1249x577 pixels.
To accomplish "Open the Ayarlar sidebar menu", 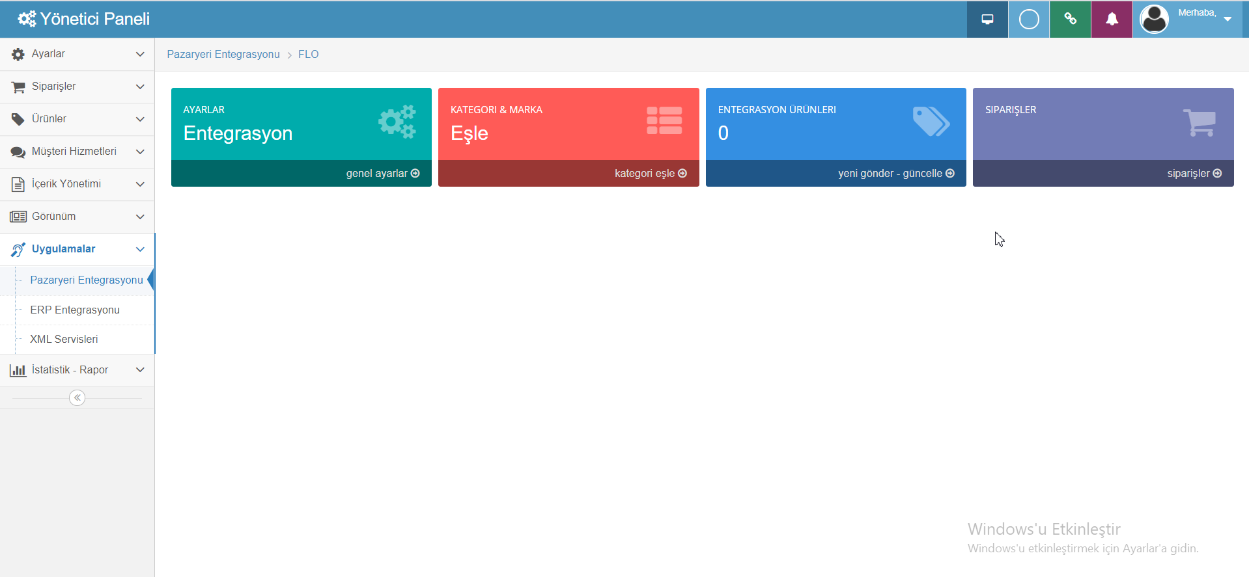I will point(77,54).
